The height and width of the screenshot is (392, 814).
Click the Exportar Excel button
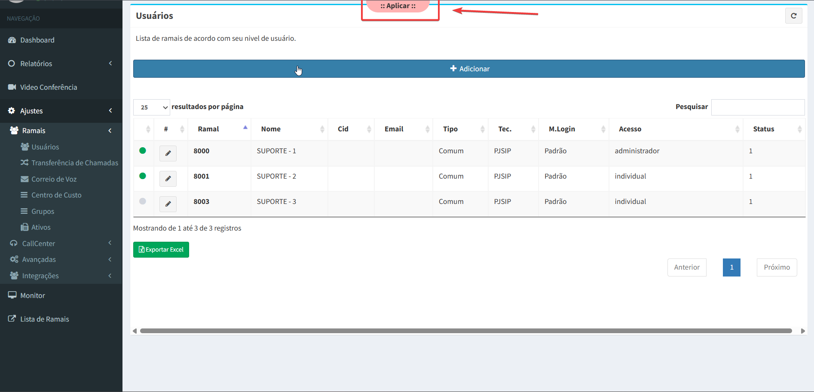[x=161, y=249]
